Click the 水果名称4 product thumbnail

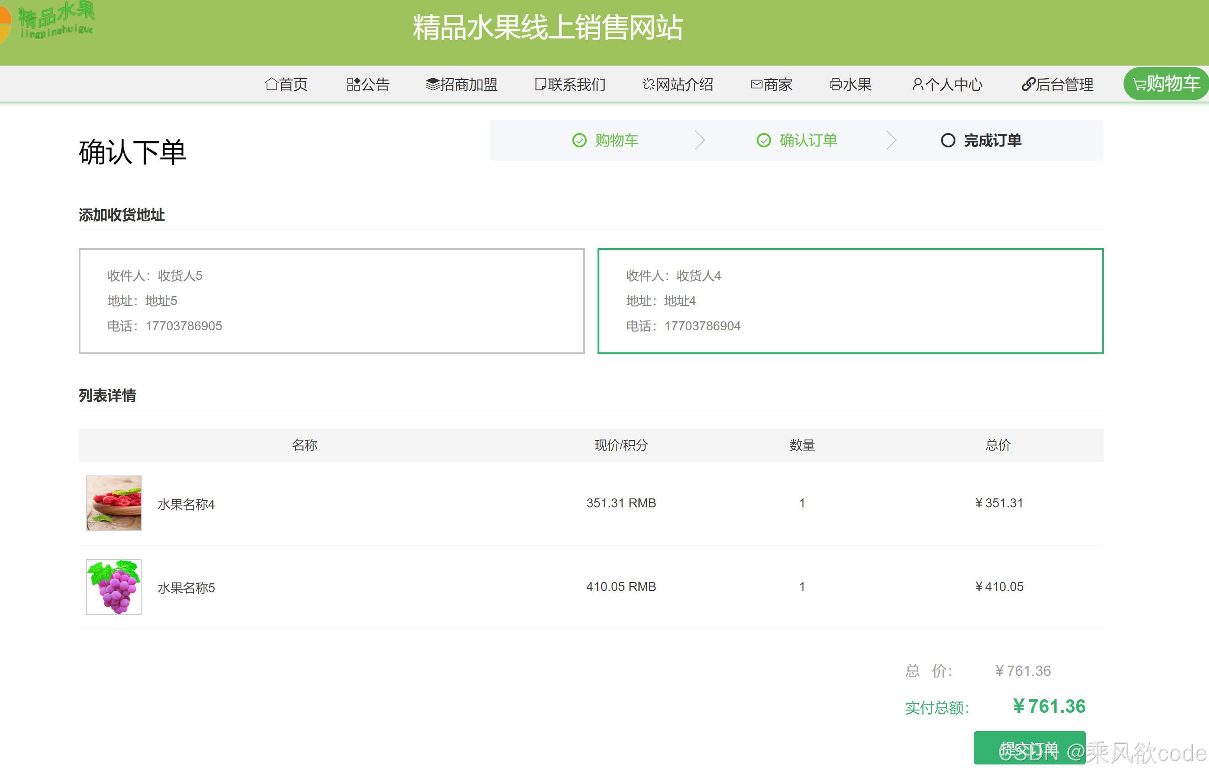pos(113,503)
